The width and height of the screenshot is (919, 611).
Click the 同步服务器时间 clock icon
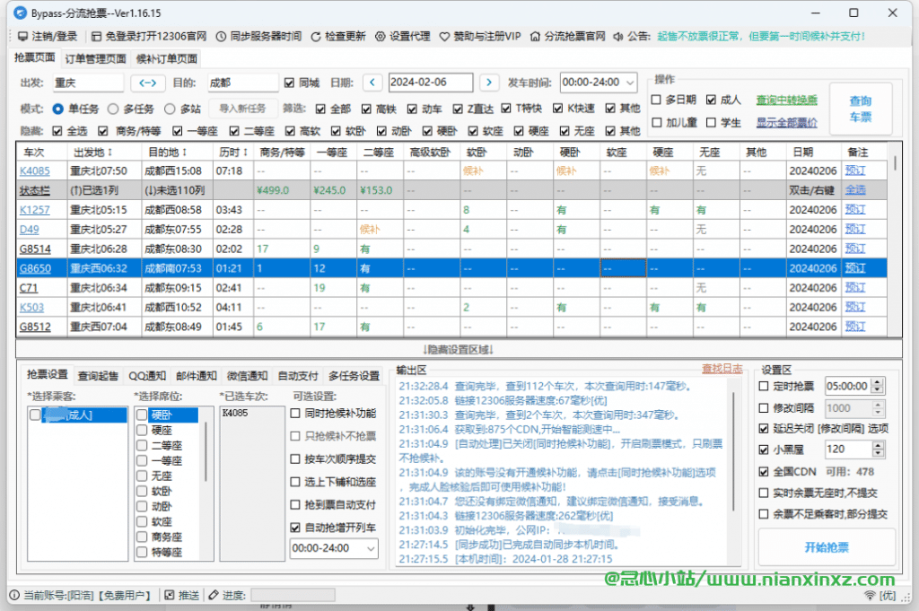221,36
